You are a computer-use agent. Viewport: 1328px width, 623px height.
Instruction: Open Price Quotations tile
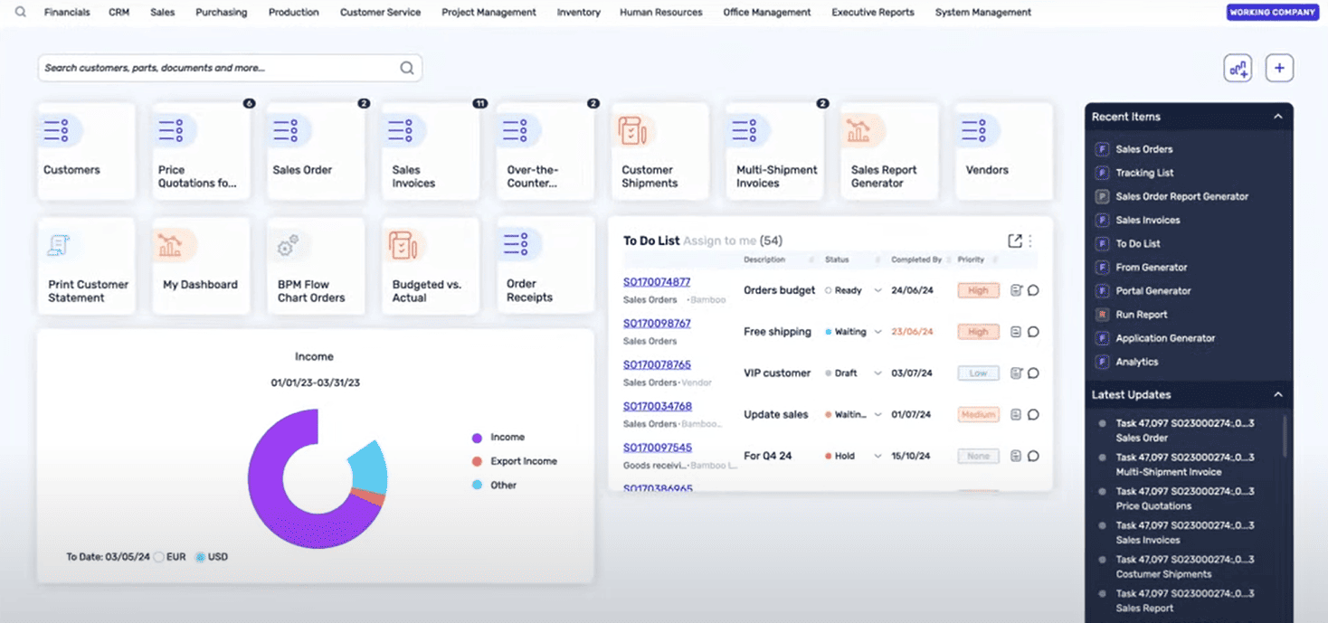coord(201,151)
